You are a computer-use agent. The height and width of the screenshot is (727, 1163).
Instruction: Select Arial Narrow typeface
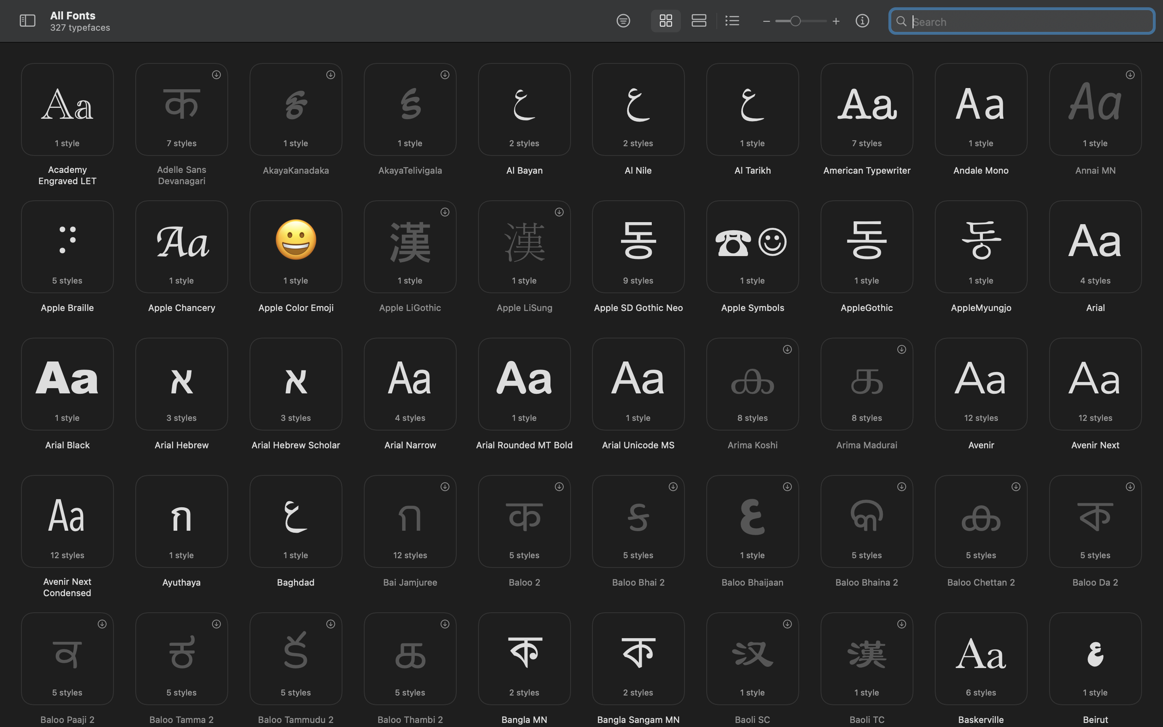[410, 384]
